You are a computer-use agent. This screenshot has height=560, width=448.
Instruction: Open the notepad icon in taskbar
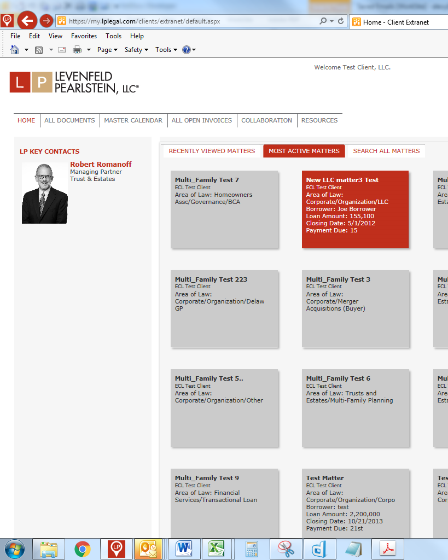[x=353, y=549]
